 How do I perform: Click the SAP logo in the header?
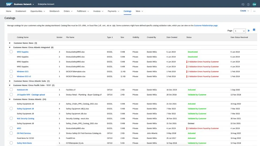[9, 4]
